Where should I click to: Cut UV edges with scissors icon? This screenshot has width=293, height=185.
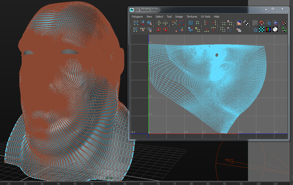[174, 23]
